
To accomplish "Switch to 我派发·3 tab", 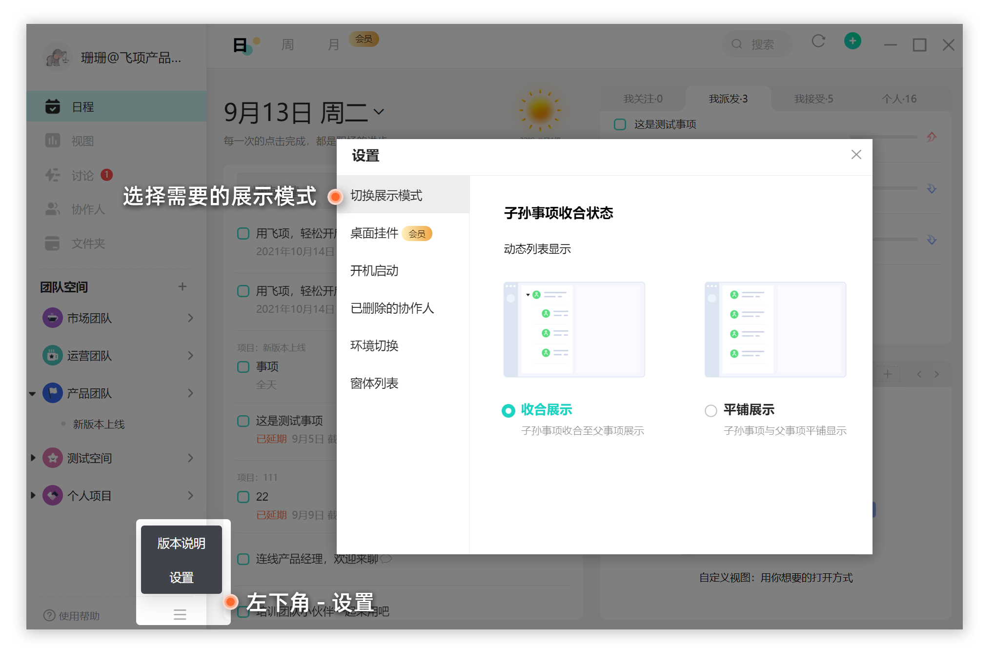I will click(728, 99).
